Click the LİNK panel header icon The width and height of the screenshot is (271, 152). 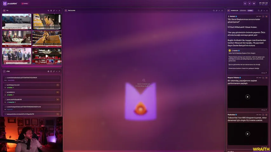point(4,71)
